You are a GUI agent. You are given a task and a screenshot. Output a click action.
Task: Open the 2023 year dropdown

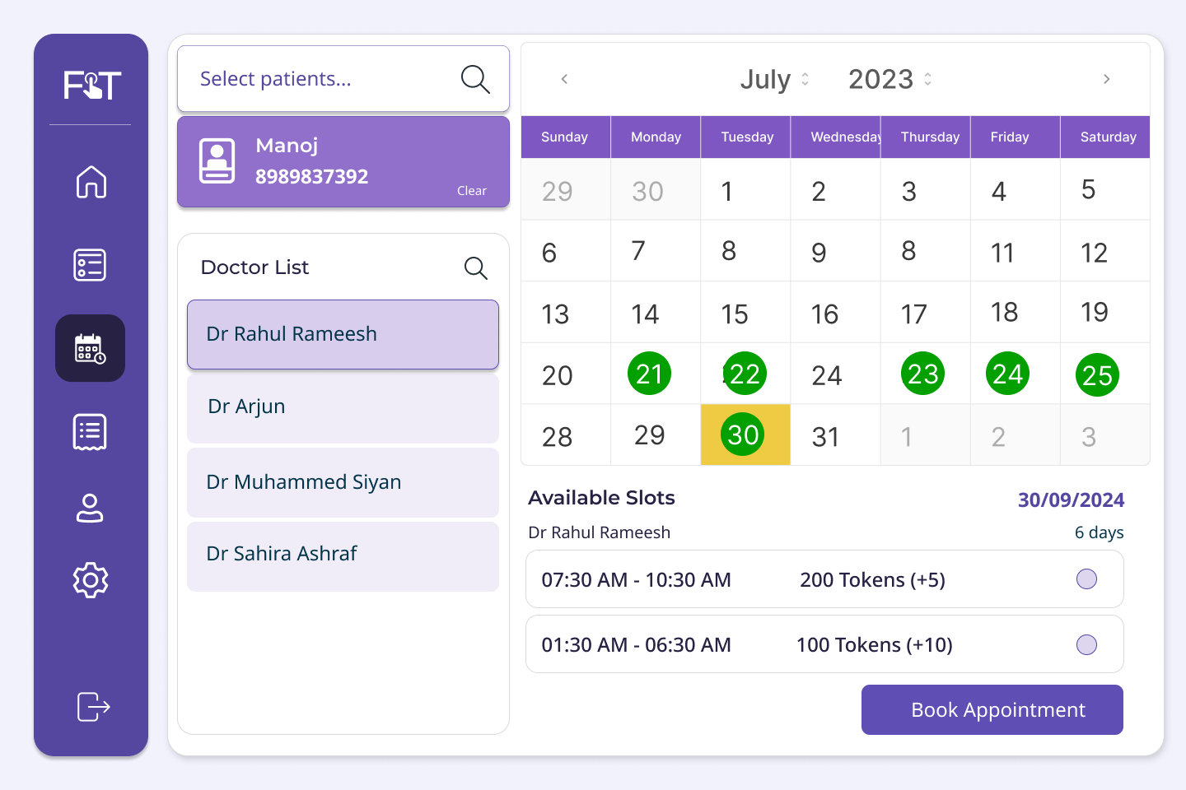[x=889, y=79]
